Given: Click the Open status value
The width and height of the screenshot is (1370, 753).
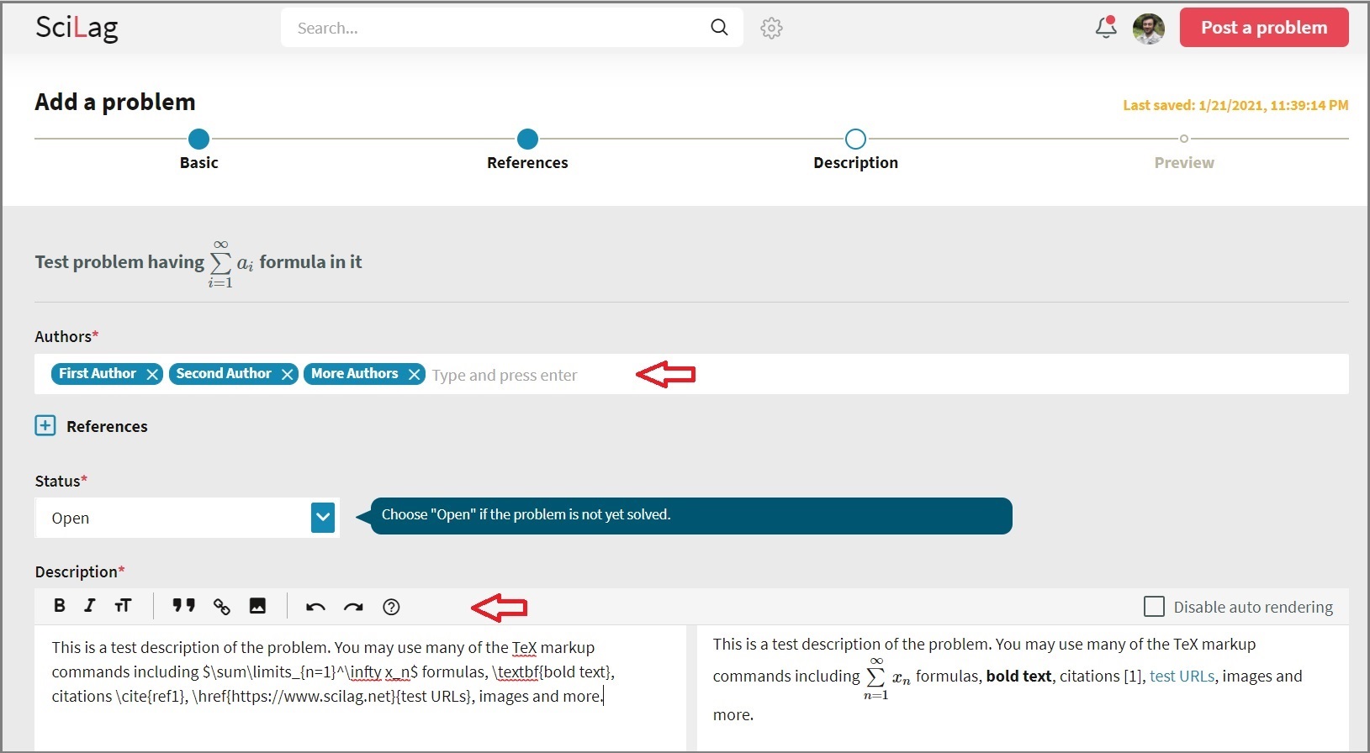Looking at the screenshot, I should click(71, 518).
